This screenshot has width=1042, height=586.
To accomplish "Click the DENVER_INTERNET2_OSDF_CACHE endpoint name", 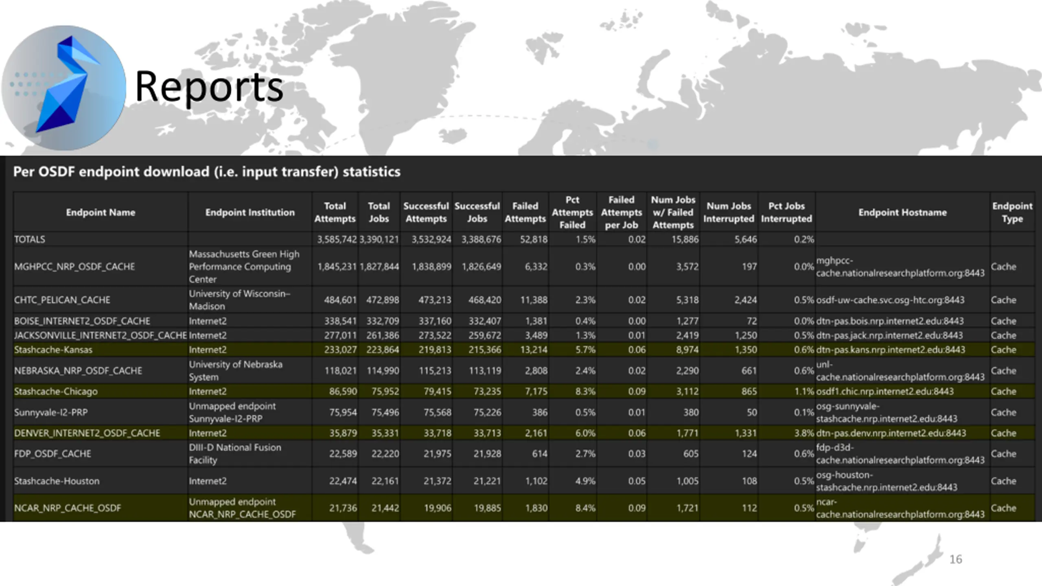I will [87, 433].
